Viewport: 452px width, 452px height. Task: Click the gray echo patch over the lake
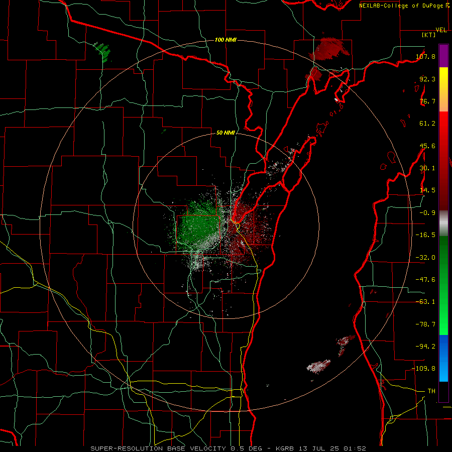[318, 366]
